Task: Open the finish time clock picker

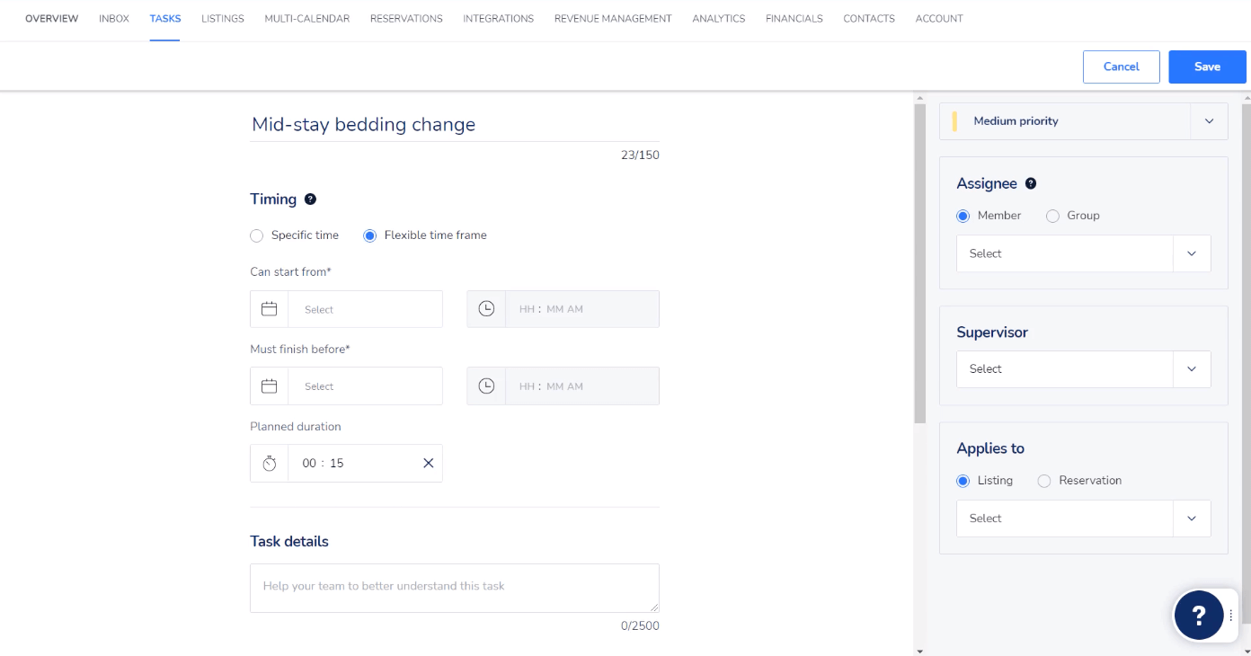Action: click(x=486, y=386)
